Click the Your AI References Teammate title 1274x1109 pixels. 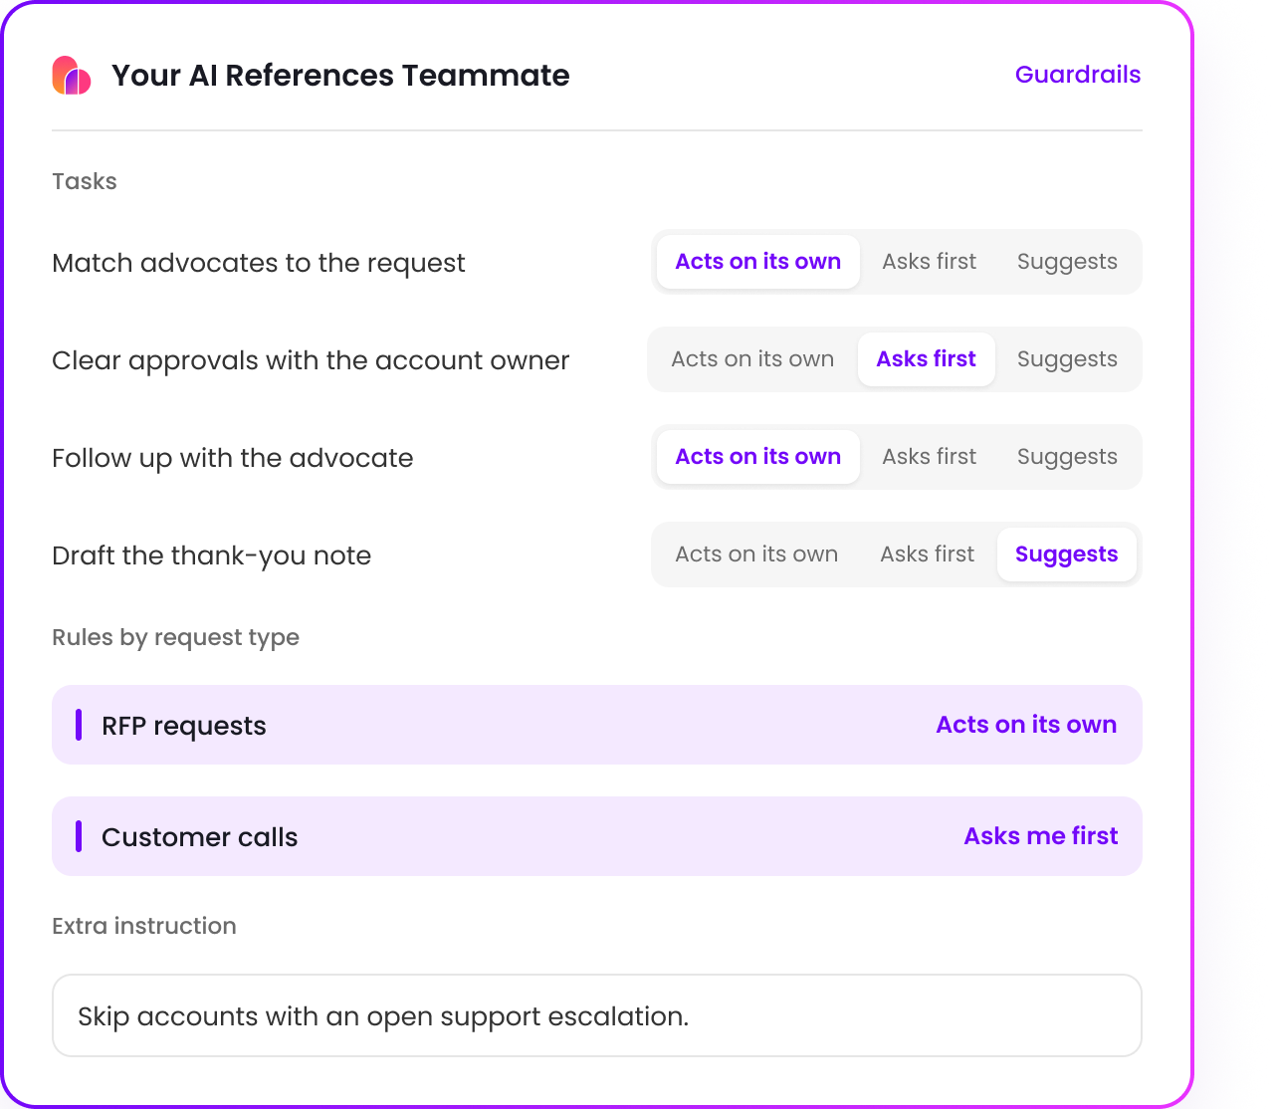click(340, 76)
